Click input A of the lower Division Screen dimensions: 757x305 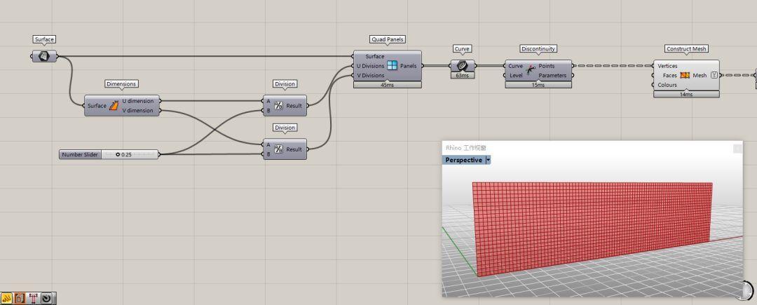click(268, 144)
